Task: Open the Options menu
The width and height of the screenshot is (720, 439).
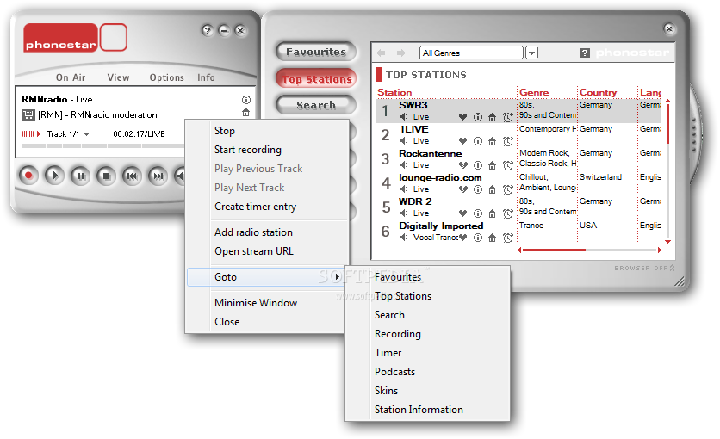Action: click(167, 77)
